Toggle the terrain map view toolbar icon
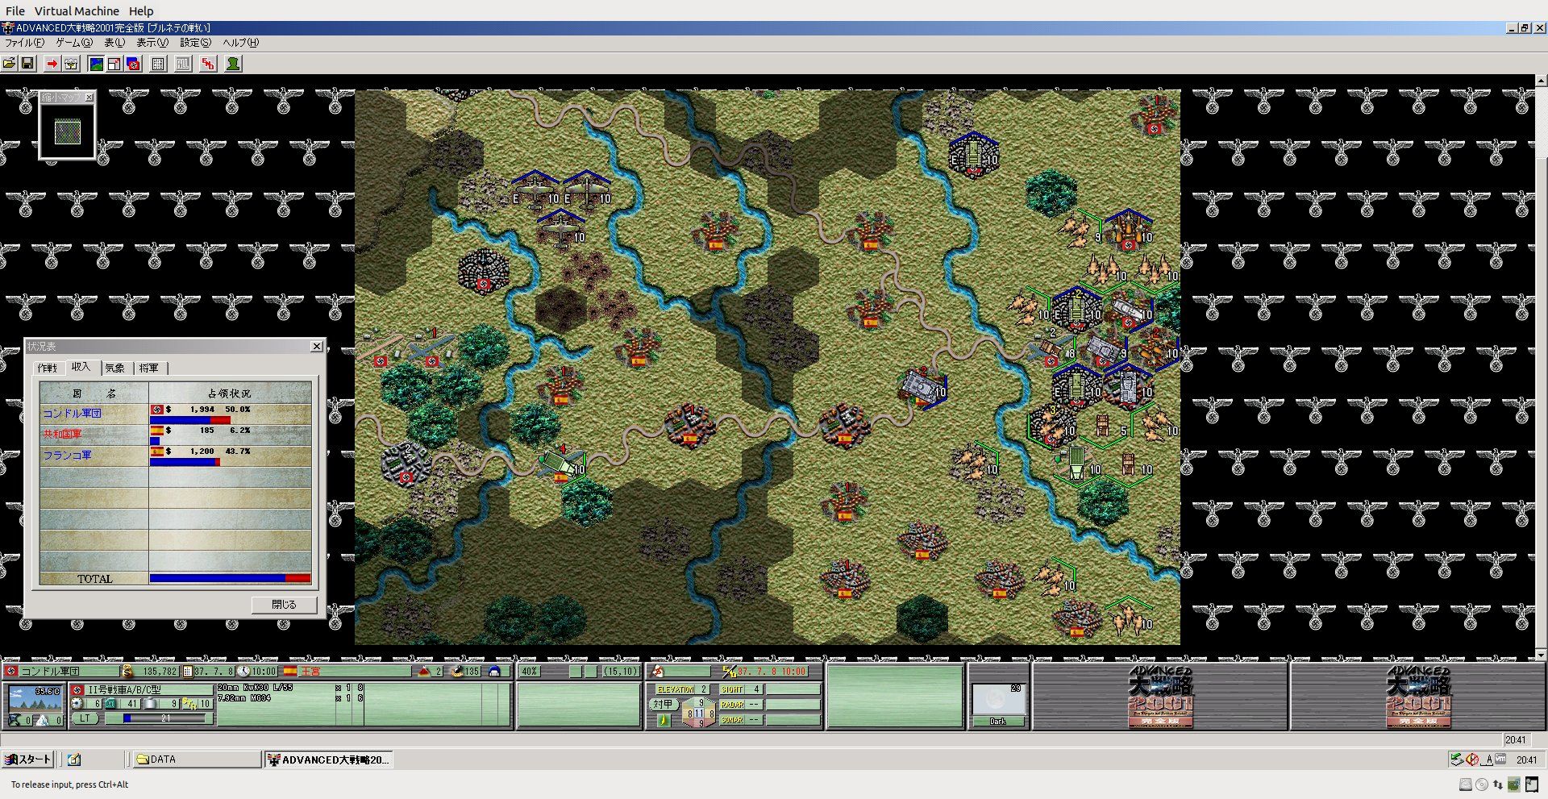Image resolution: width=1548 pixels, height=799 pixels. pyautogui.click(x=96, y=64)
